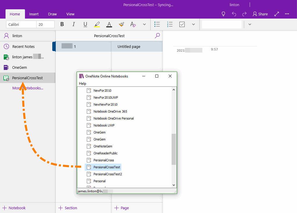This screenshot has width=297, height=213.
Task: Switch to the Home tab
Action: pos(15,14)
